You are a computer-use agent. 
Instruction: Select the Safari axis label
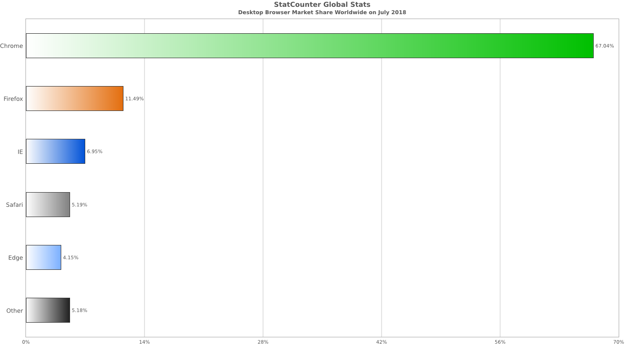(14, 205)
